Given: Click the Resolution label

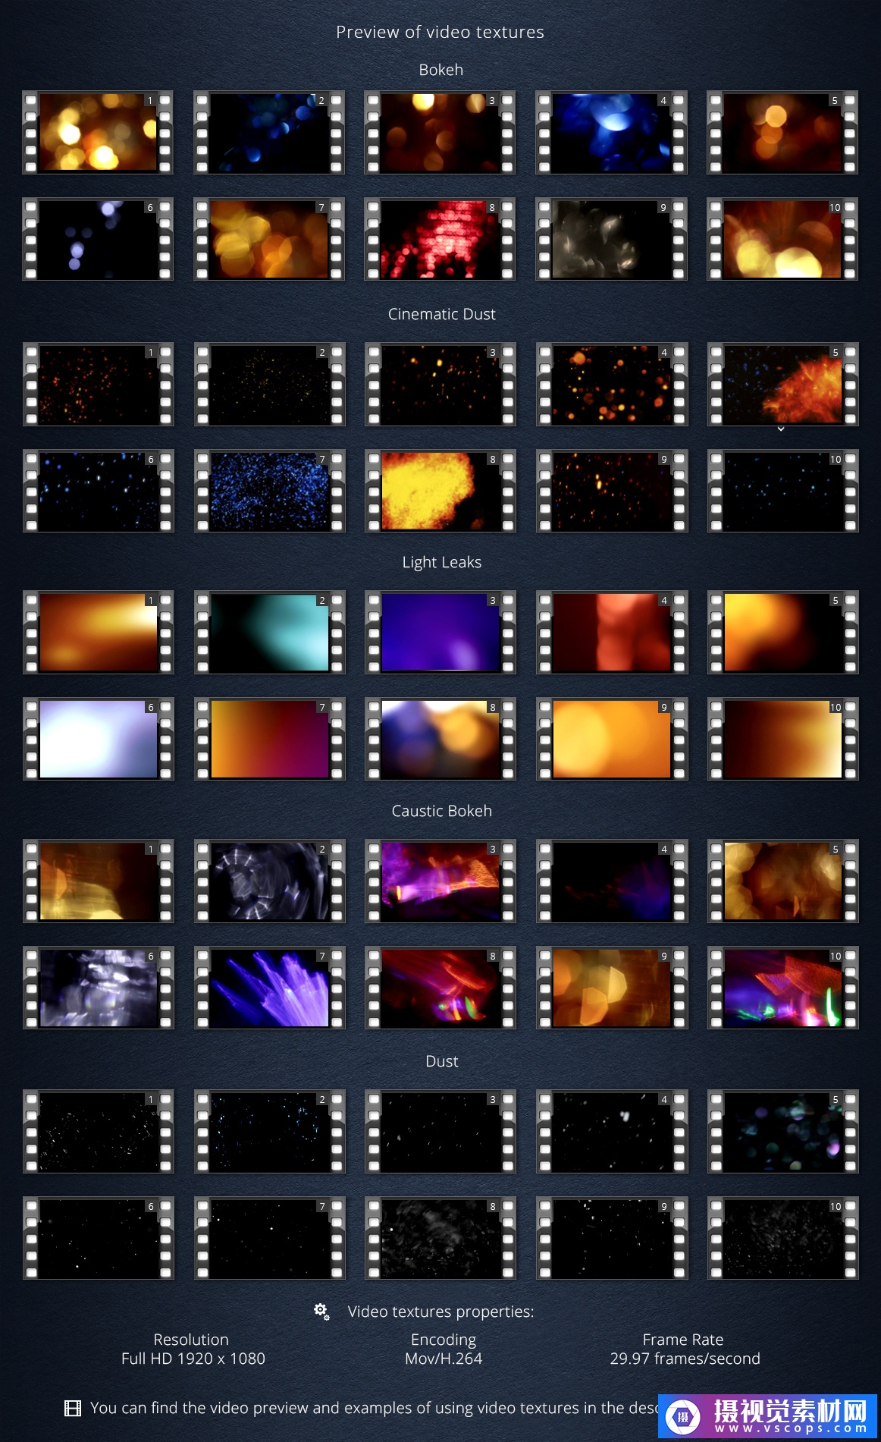Looking at the screenshot, I should (x=191, y=1340).
